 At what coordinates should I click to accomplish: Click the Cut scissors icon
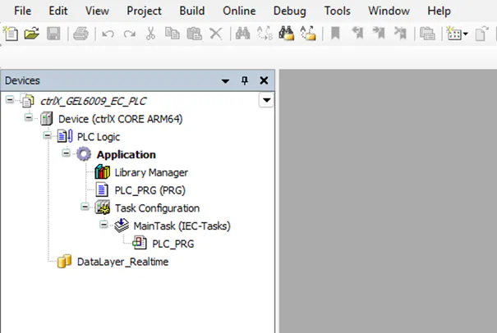coord(150,34)
